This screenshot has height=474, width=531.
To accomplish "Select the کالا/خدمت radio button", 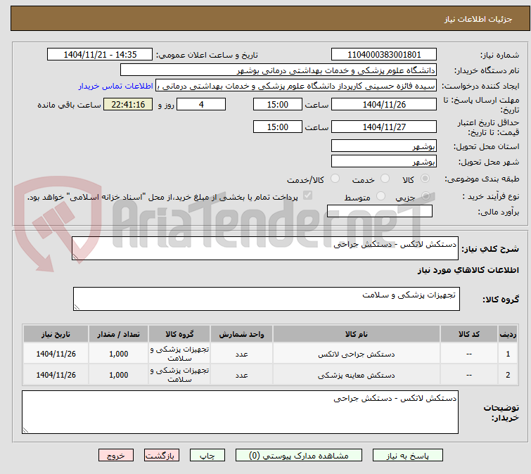I will click(x=335, y=179).
